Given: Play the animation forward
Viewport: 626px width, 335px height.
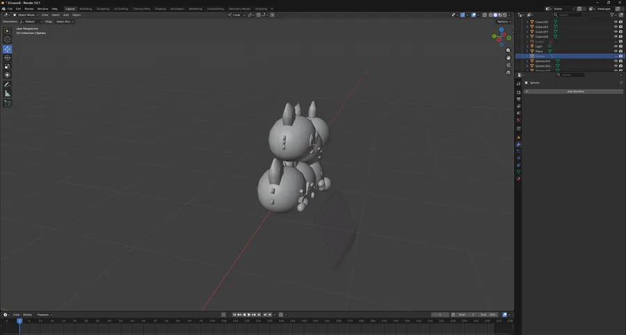Looking at the screenshot, I should (x=249, y=315).
